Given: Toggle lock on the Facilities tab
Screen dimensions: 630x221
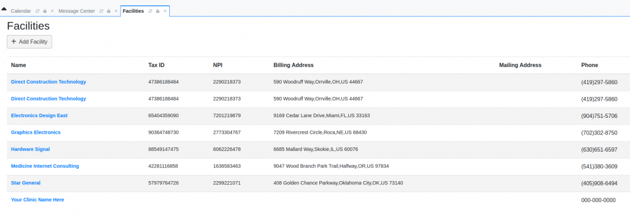Looking at the screenshot, I should [157, 11].
